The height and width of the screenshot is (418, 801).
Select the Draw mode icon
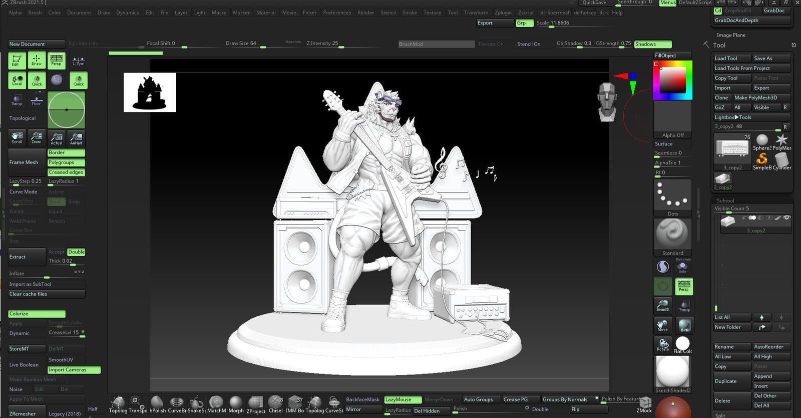(37, 60)
